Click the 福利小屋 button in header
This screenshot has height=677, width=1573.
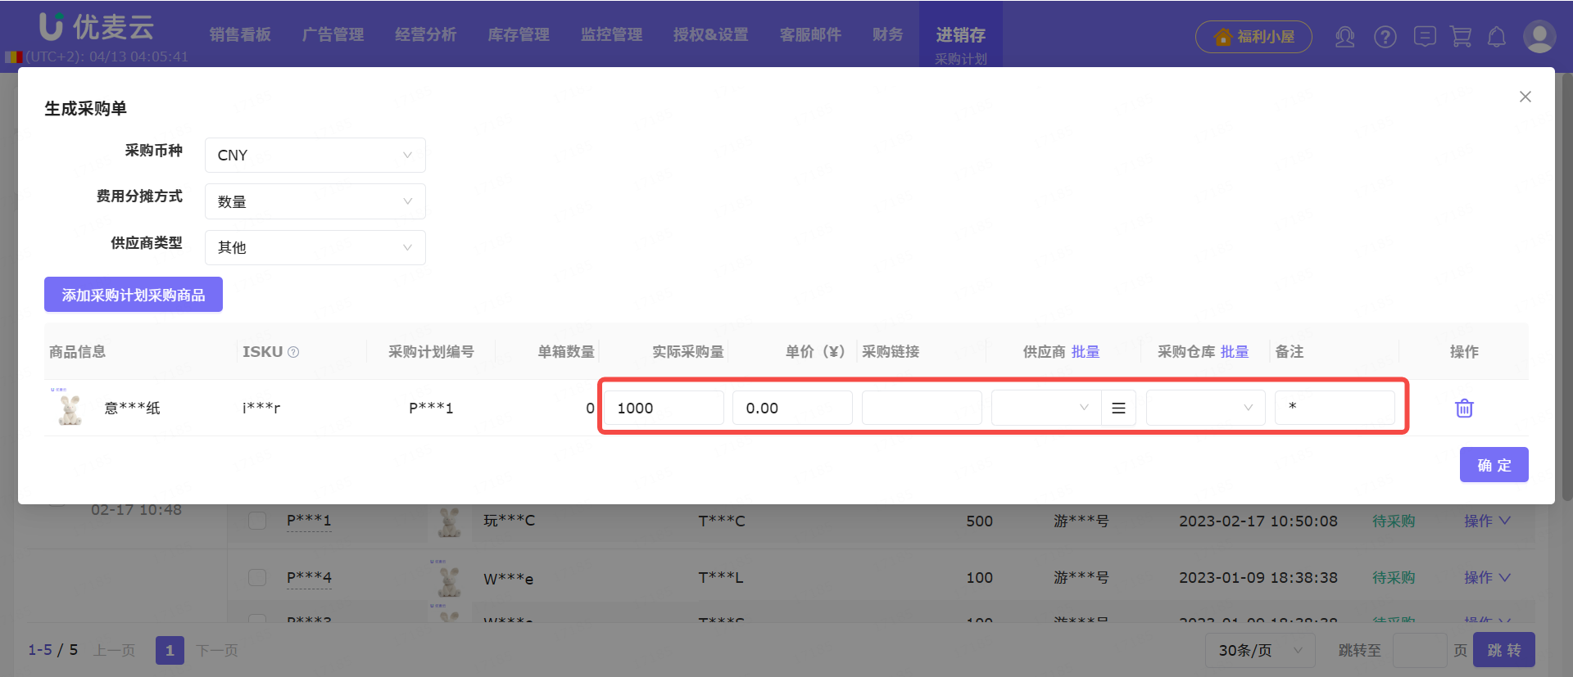[1253, 37]
